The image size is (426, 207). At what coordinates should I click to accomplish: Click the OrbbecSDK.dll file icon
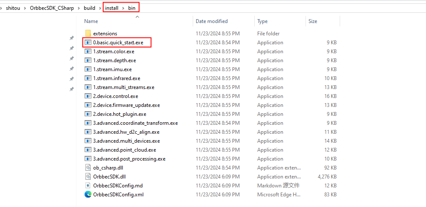[88, 176]
